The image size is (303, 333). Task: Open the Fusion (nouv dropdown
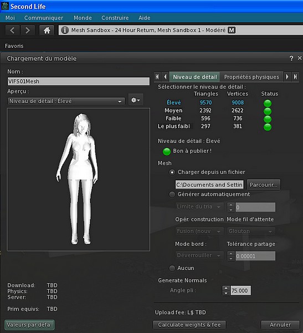(199, 231)
